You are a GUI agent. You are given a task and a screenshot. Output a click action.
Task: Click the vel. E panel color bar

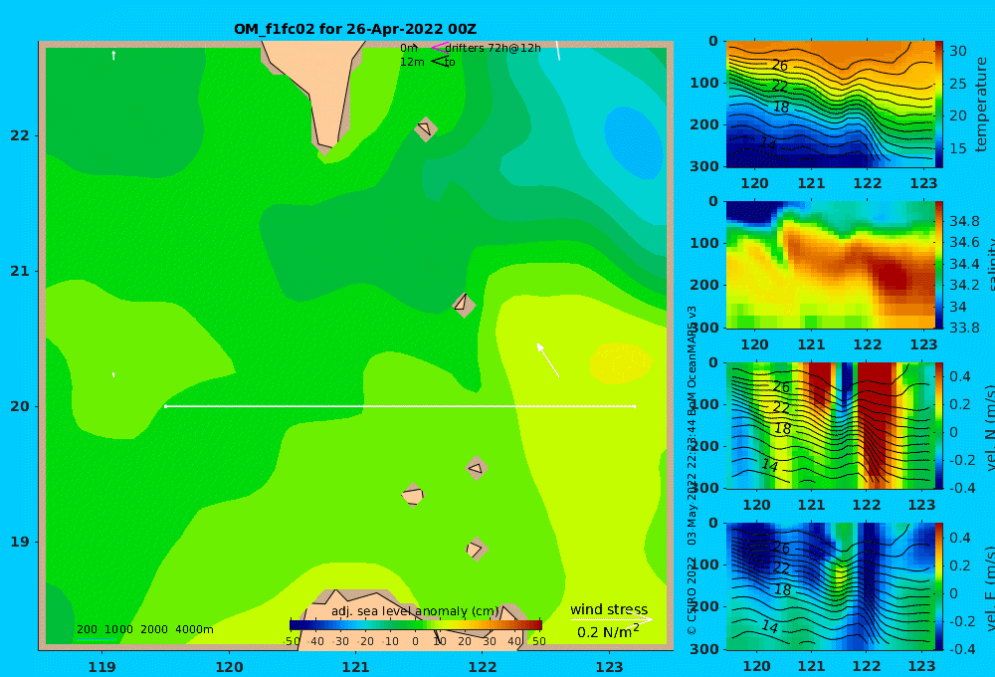938,586
